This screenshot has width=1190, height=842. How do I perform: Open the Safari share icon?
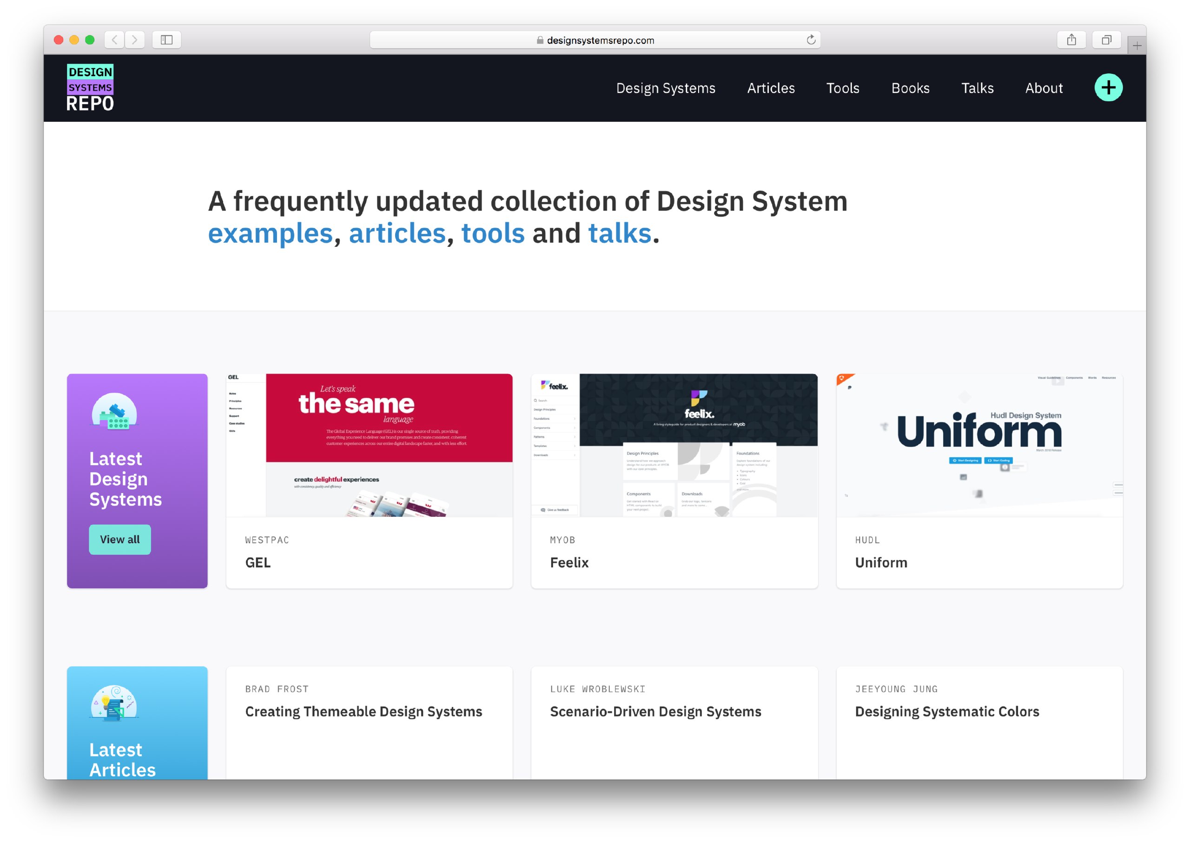click(x=1071, y=40)
